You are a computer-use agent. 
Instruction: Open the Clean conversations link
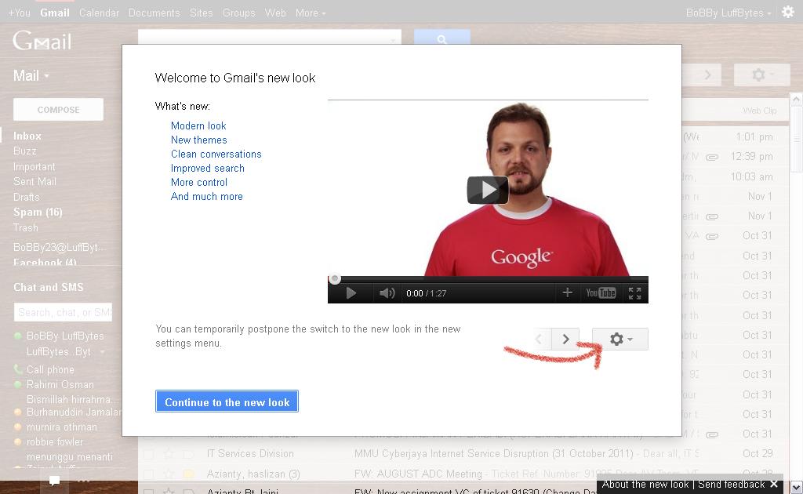(x=216, y=154)
